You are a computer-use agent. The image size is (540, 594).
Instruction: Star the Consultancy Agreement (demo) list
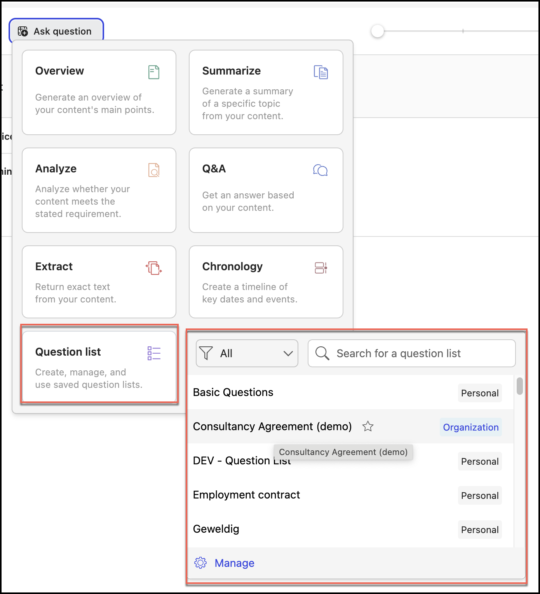pos(368,426)
